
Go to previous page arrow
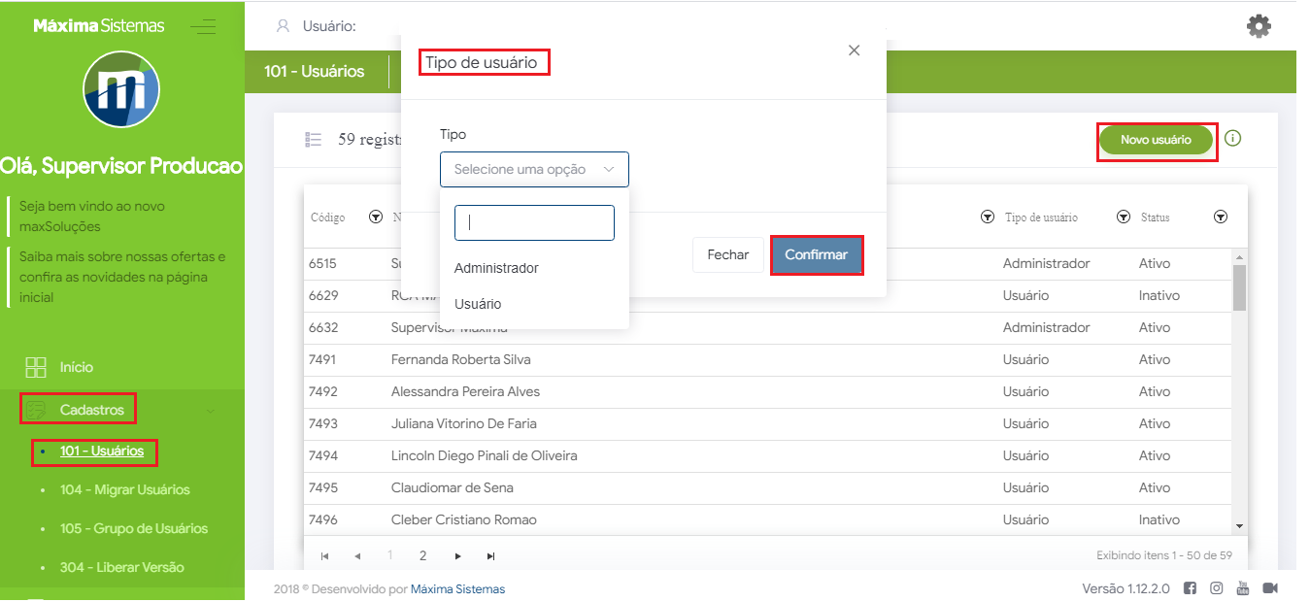pos(357,556)
